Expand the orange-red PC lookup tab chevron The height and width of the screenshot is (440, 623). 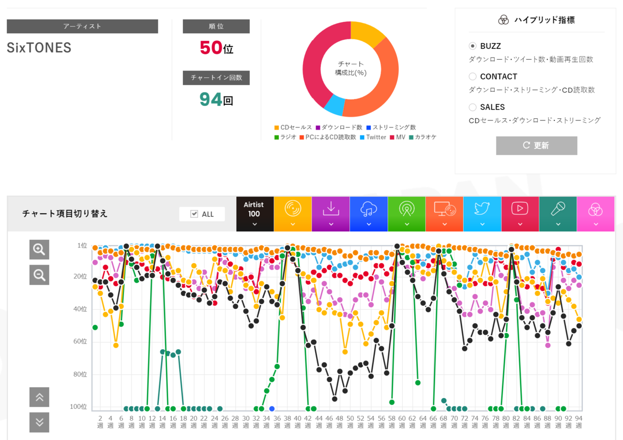tap(444, 225)
